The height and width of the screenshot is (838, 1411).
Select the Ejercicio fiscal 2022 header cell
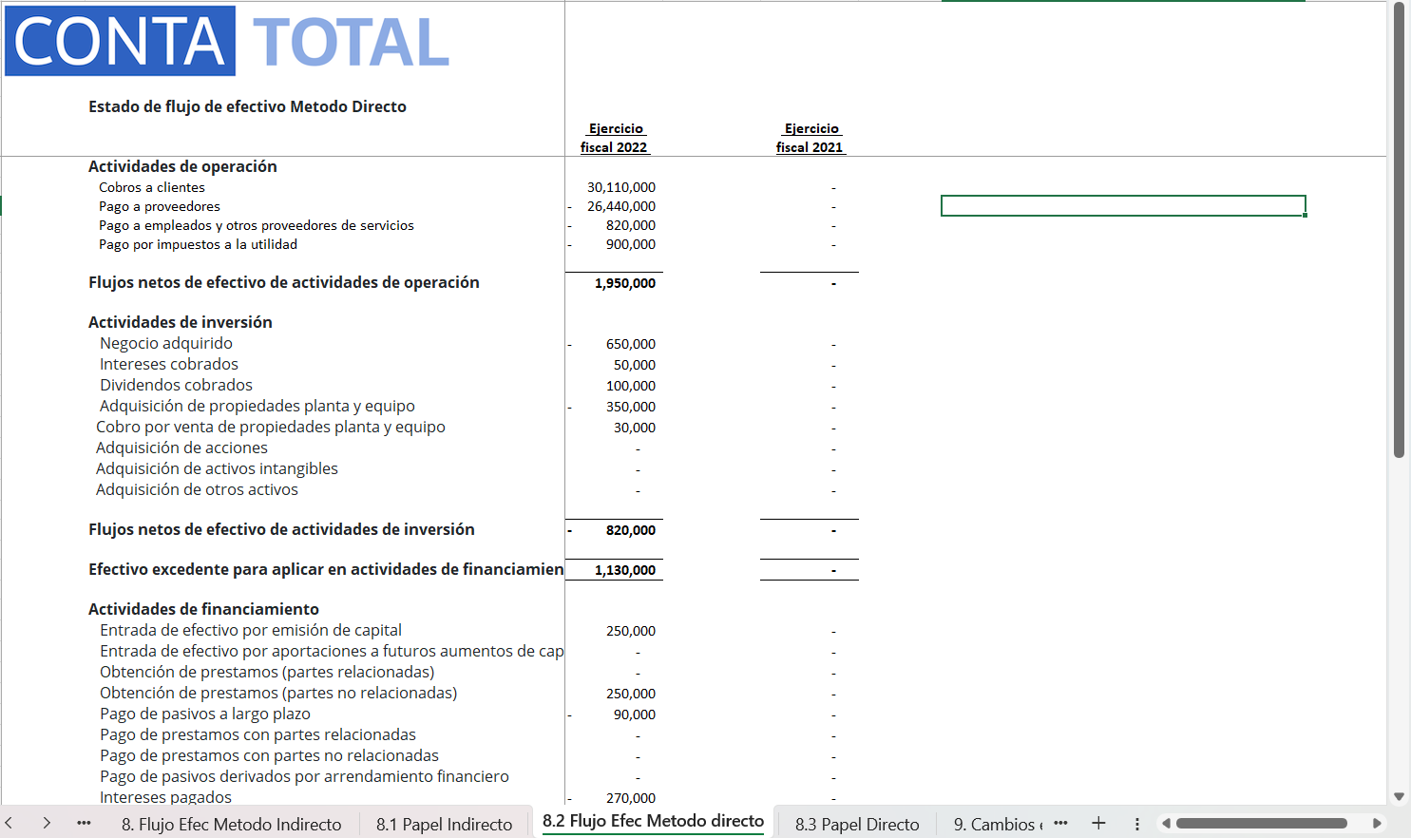(615, 138)
